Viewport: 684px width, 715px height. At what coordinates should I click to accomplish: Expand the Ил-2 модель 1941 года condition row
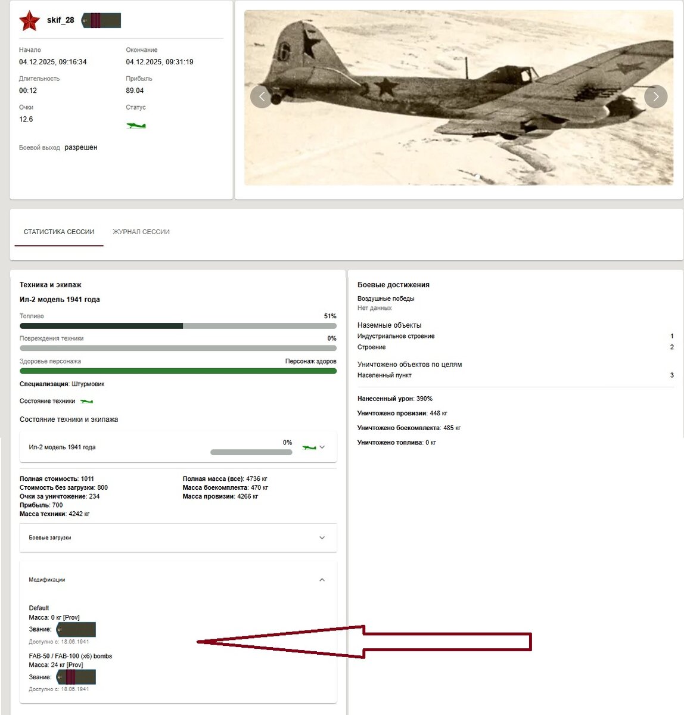point(322,447)
